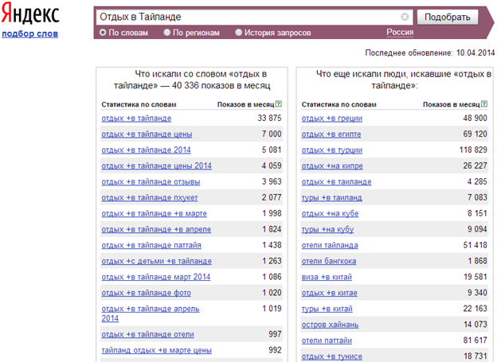Click the 33 875 impressions value
This screenshot has height=362, width=497.
point(269,118)
